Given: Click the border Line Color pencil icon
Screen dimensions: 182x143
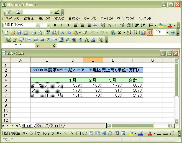Looking at the screenshot, I should 57,12.
